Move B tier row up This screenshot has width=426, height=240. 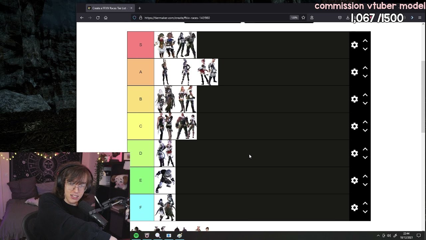click(365, 95)
